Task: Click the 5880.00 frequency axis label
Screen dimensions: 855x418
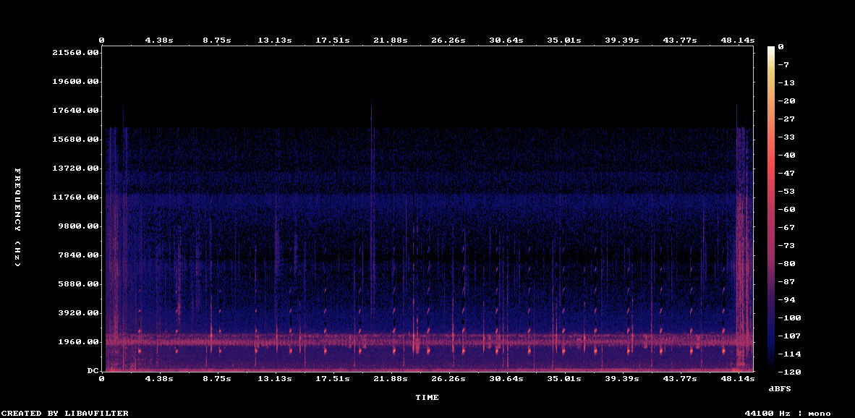Action: 77,283
